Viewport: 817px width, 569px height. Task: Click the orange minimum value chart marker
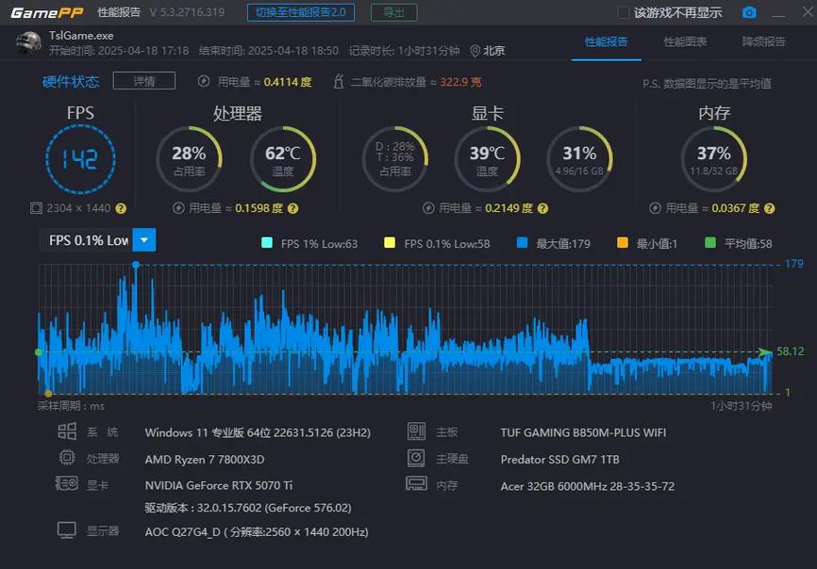48,393
